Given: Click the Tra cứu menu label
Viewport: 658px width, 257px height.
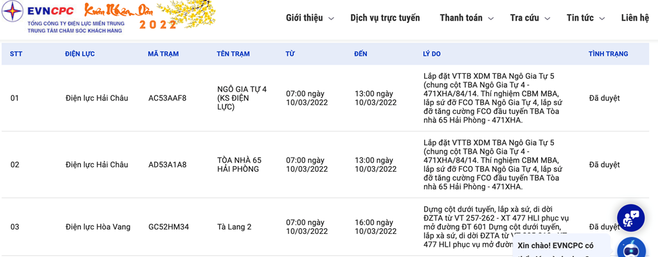Looking at the screenshot, I should pos(524,17).
